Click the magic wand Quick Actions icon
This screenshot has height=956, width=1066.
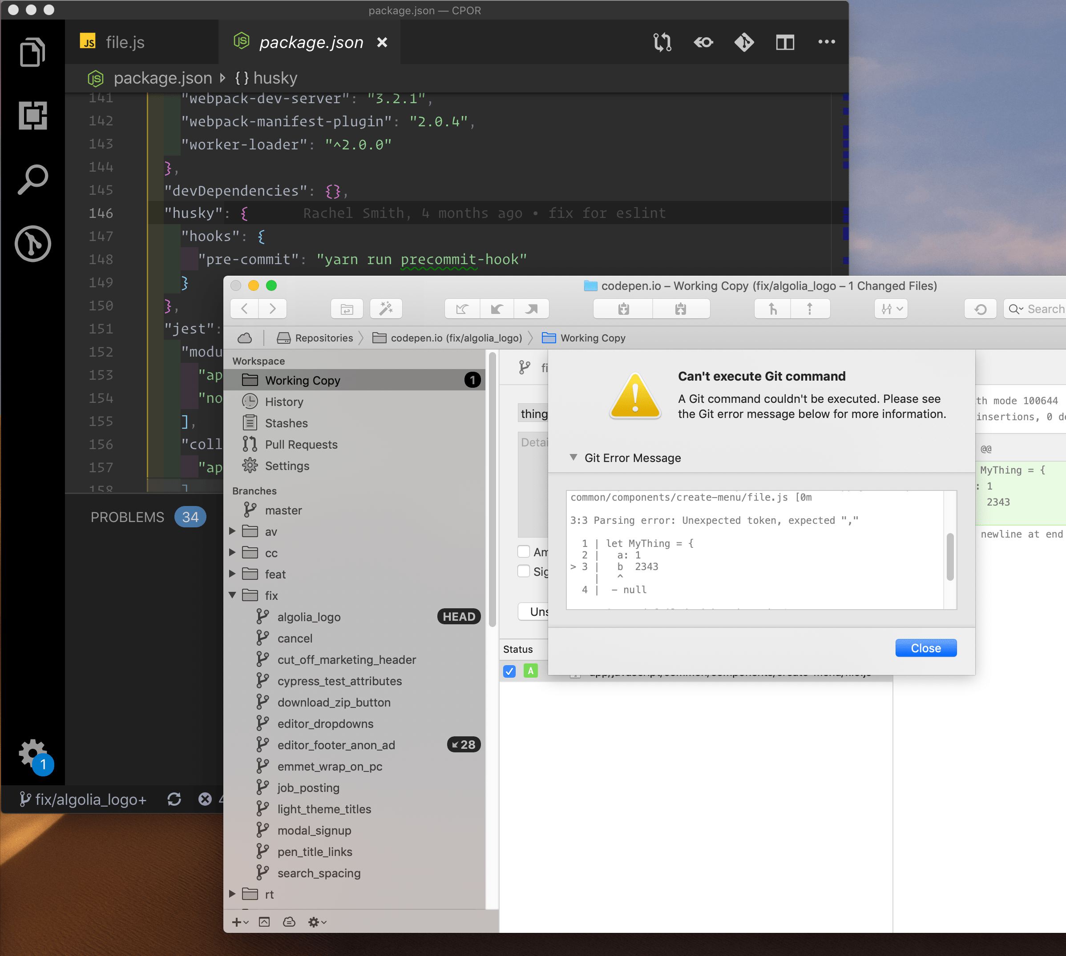click(386, 309)
